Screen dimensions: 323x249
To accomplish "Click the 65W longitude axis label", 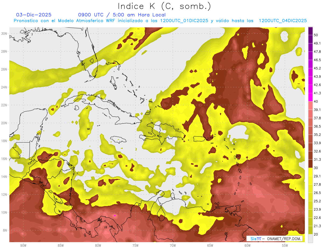I will click(x=210, y=246).
